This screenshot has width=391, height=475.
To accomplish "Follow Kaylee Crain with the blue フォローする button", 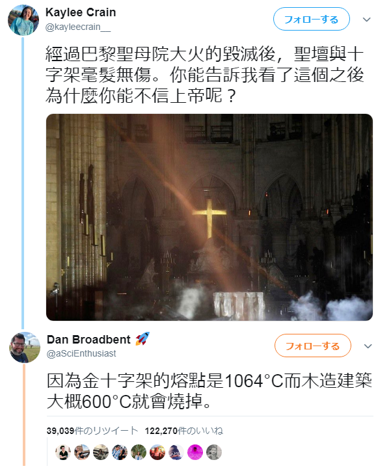I will tap(312, 20).
